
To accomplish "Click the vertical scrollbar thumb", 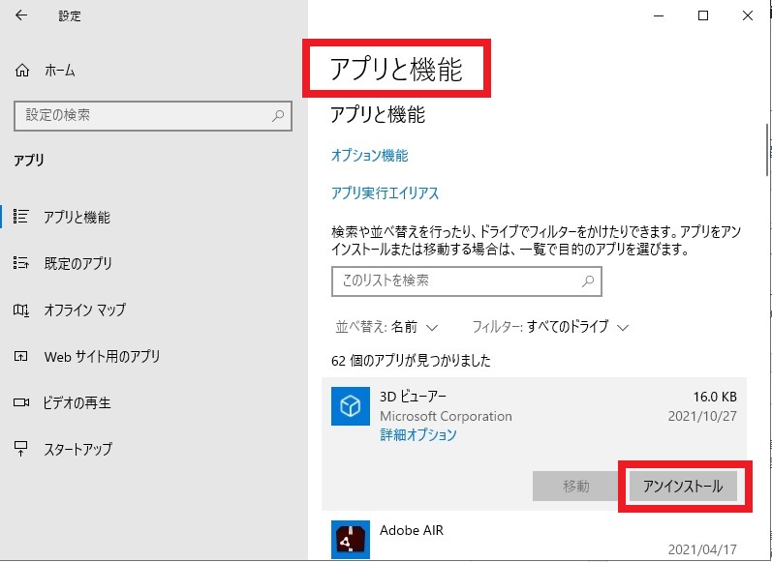I will 768,150.
